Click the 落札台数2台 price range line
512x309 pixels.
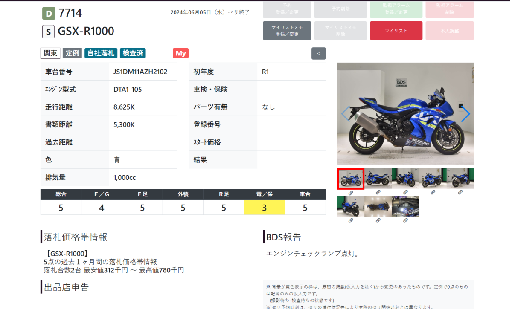(114, 270)
